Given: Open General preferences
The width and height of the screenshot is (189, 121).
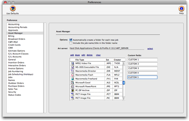Looking at the screenshot, I should coord(25,60).
